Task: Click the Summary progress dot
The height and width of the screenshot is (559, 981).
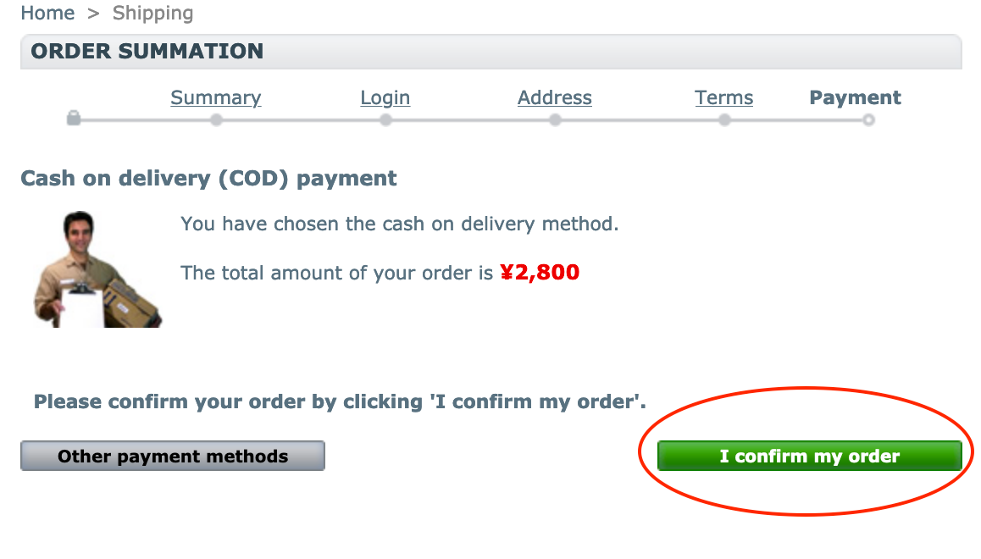Action: coord(217,120)
